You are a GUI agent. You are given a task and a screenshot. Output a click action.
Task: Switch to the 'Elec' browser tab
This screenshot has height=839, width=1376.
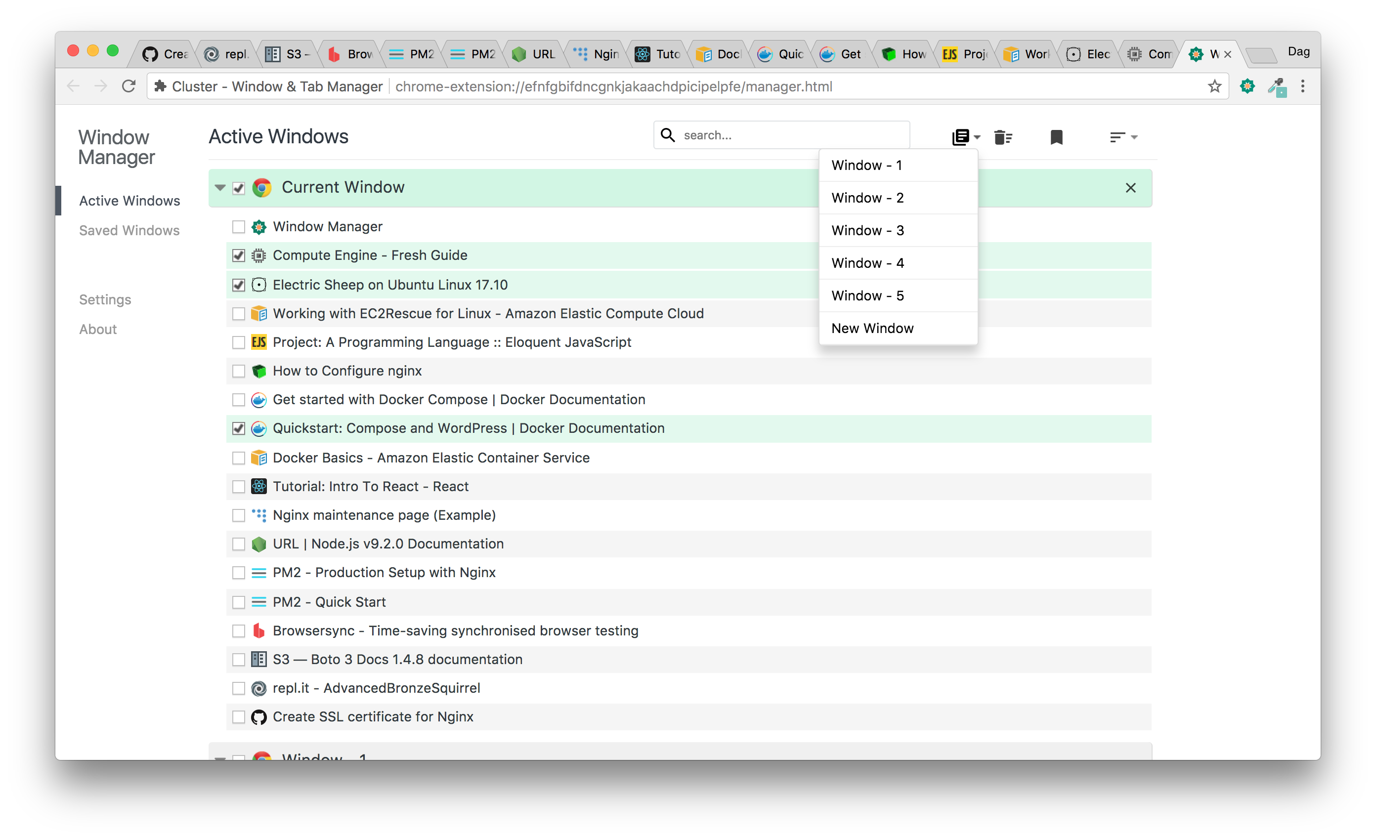tap(1088, 54)
